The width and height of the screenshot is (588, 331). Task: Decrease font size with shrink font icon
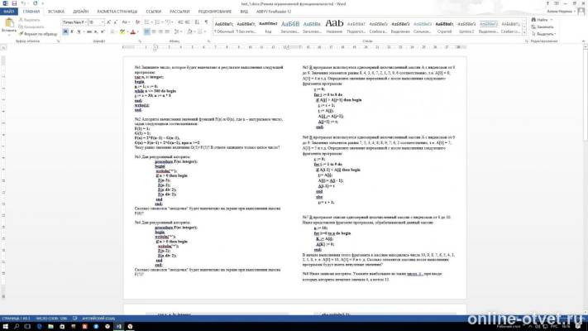115,22
